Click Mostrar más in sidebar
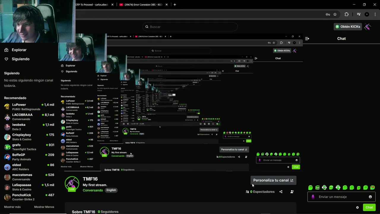The height and width of the screenshot is (214, 380). tap(12, 207)
